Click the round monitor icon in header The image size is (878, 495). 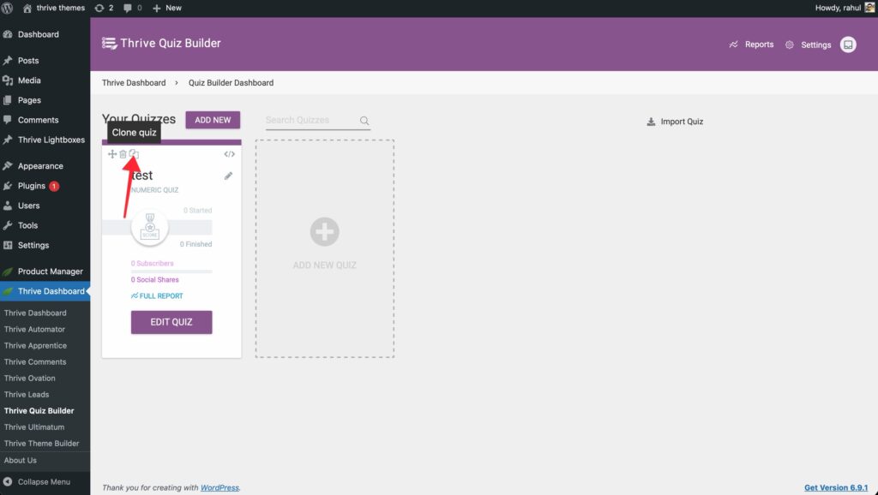[848, 45]
